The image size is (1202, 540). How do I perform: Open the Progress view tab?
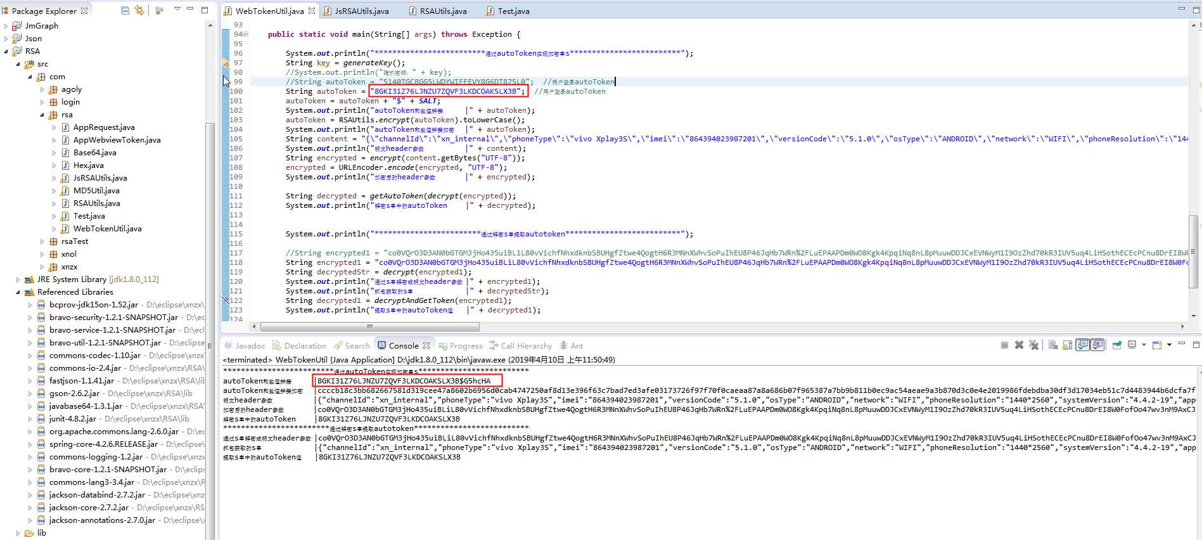[x=461, y=345]
